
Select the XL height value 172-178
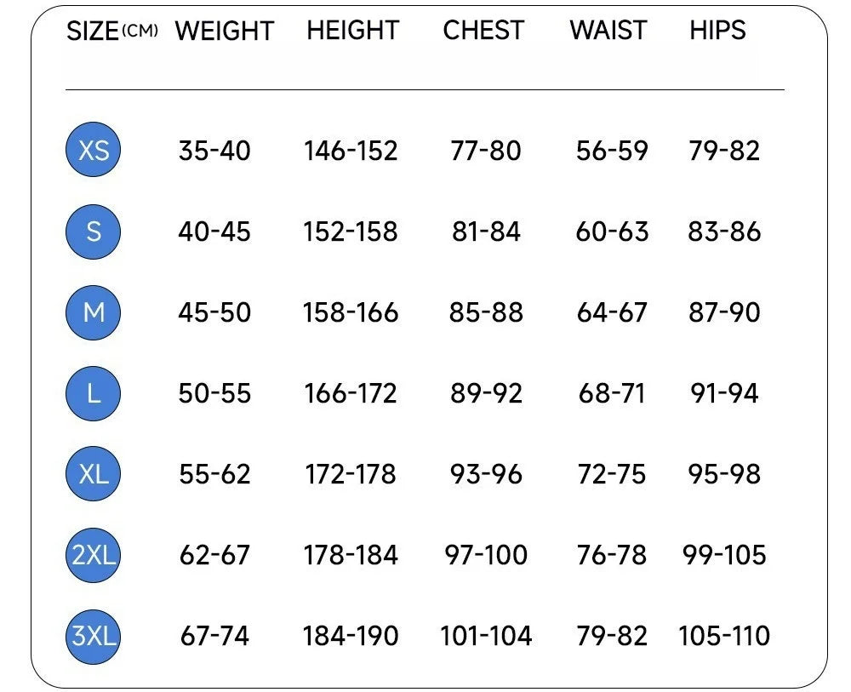click(x=351, y=474)
